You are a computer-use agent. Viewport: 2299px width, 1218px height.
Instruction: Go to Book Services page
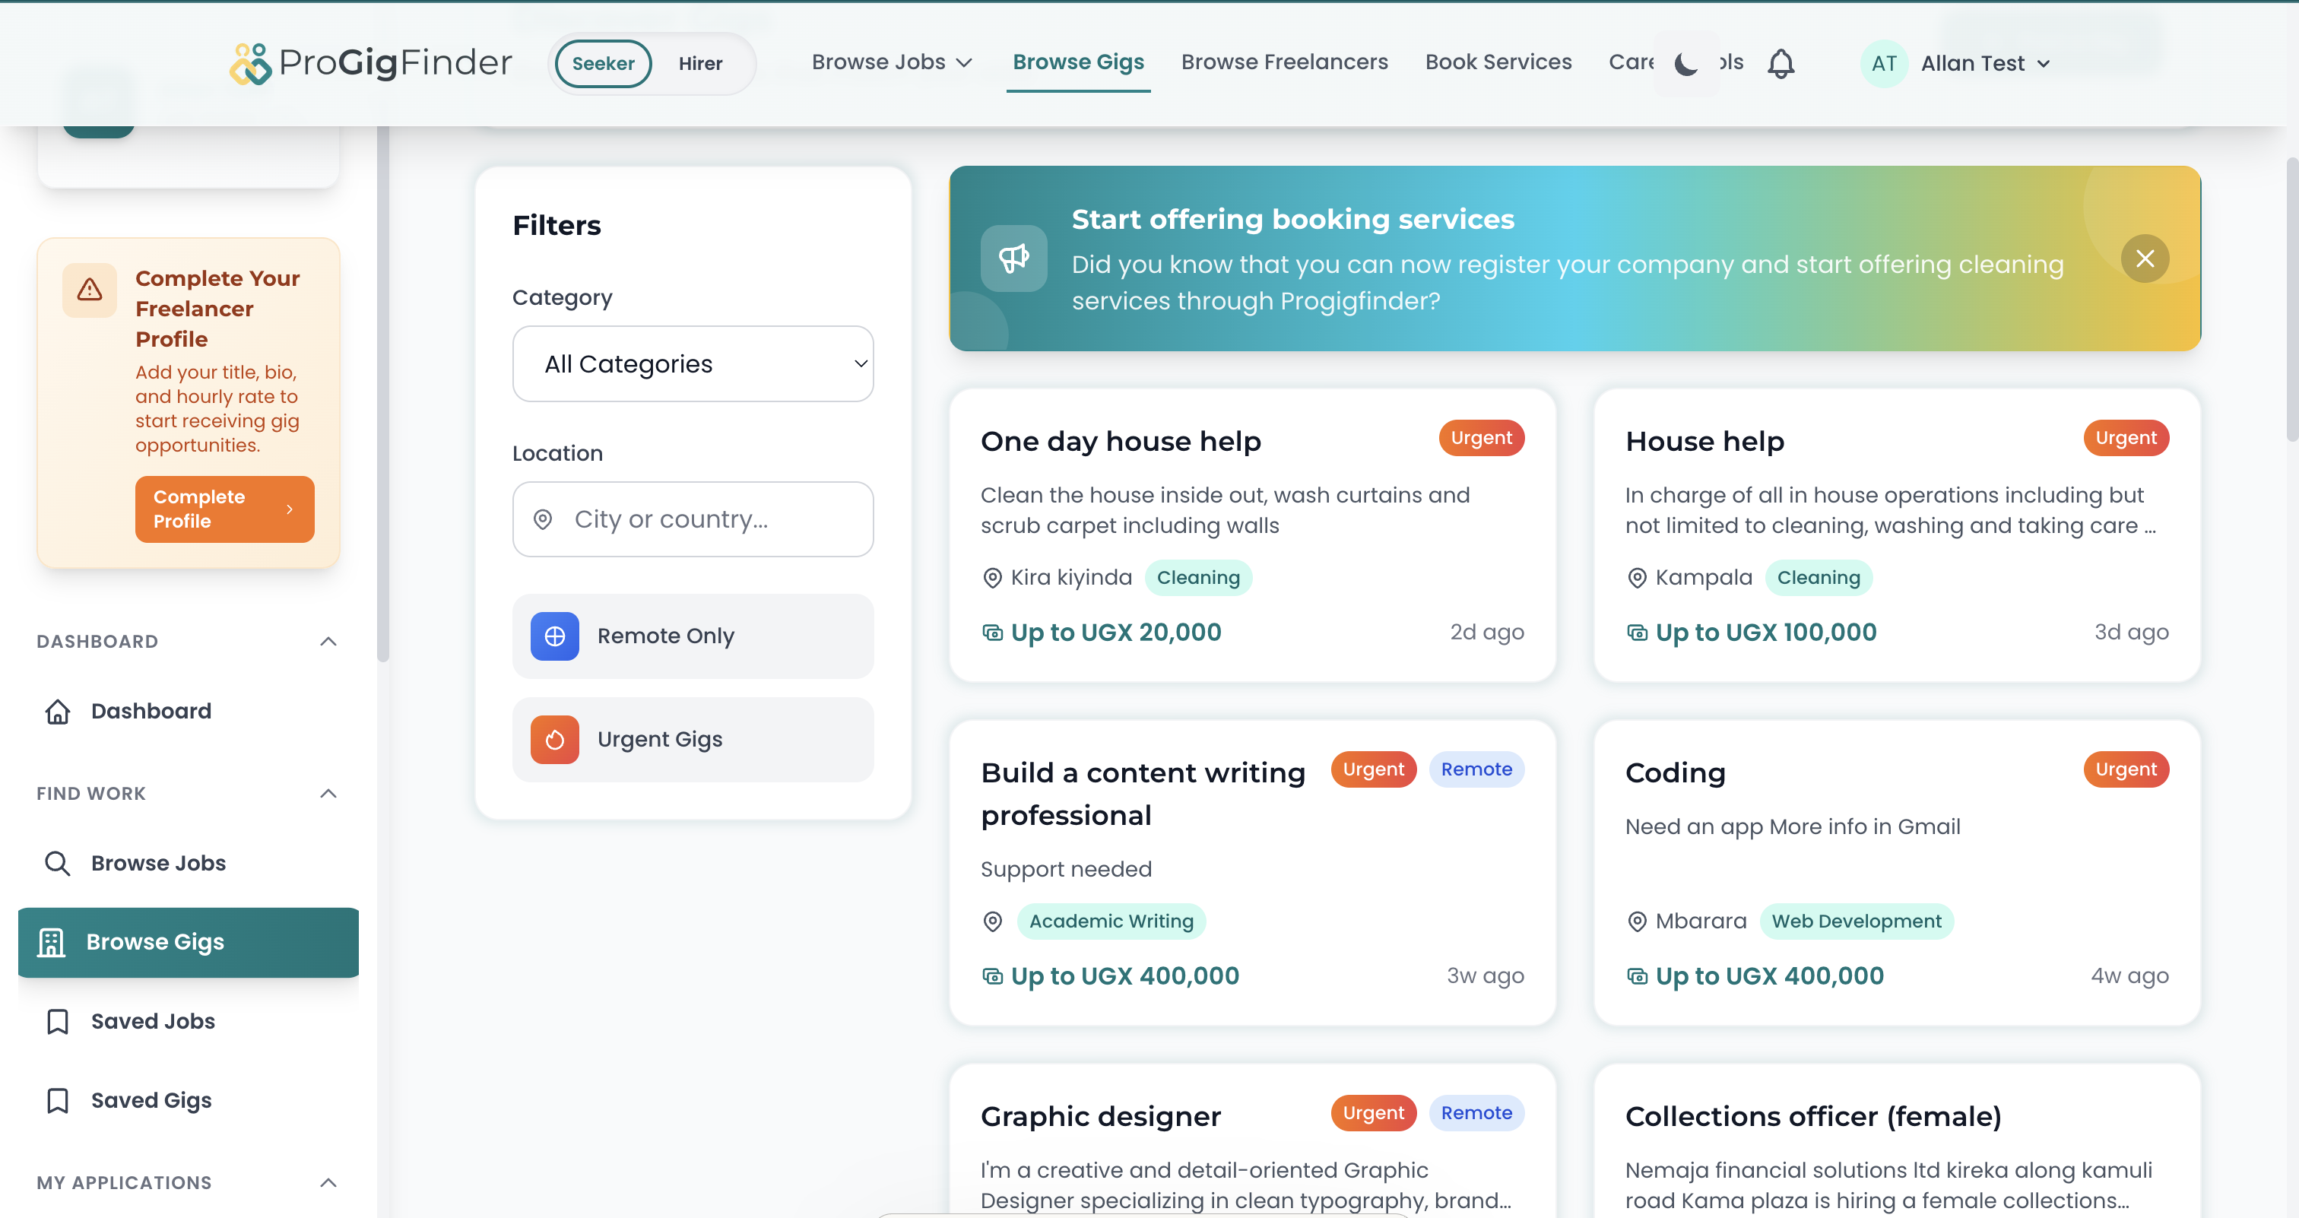1498,62
